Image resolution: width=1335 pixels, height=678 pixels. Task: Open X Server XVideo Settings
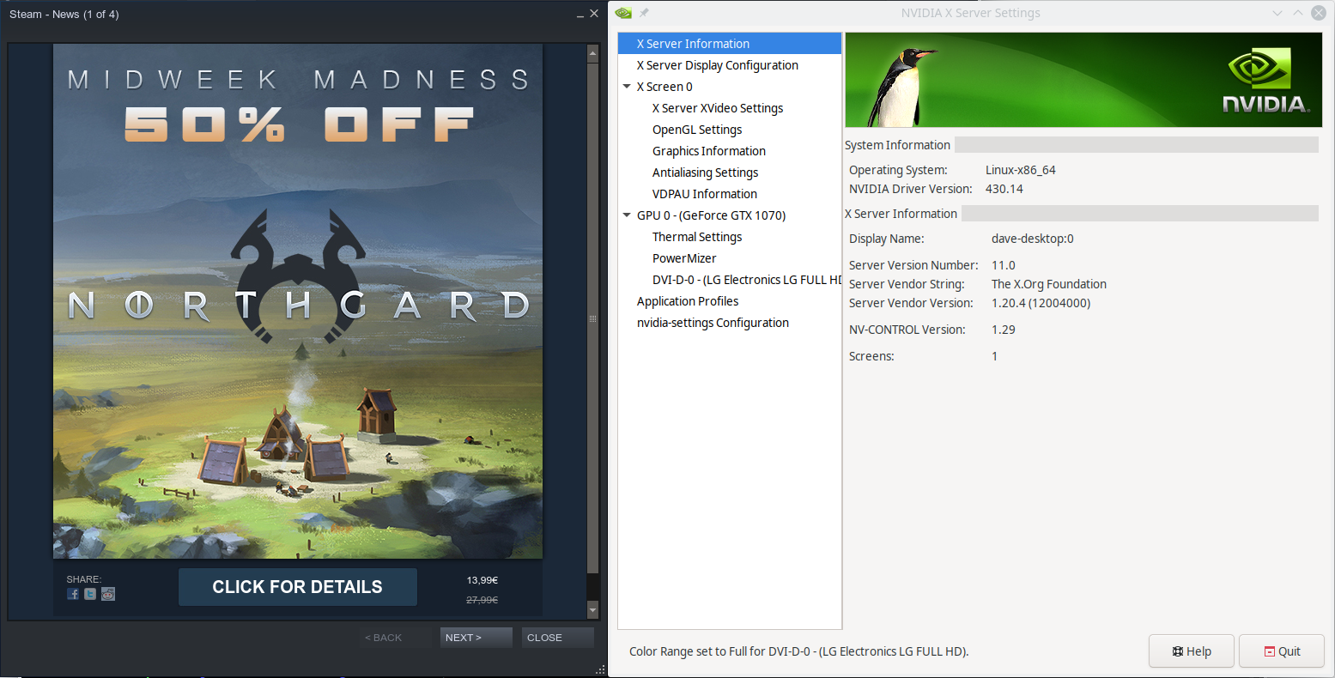[718, 108]
